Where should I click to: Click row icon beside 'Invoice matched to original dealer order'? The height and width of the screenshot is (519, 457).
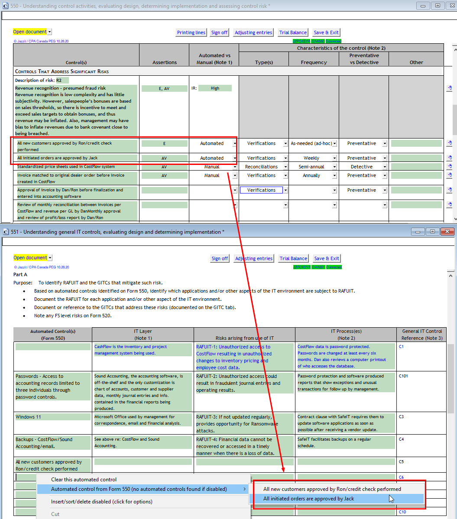tap(449, 175)
